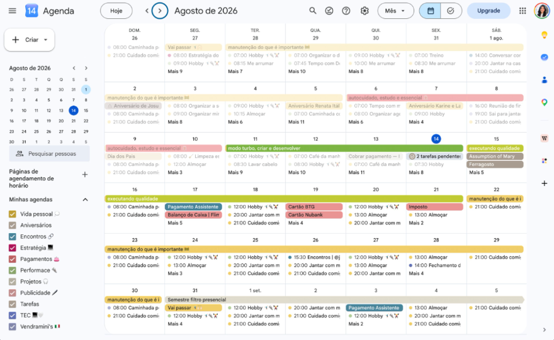The image size is (554, 340).
Task: Go to the previous month in header
Action: [147, 11]
